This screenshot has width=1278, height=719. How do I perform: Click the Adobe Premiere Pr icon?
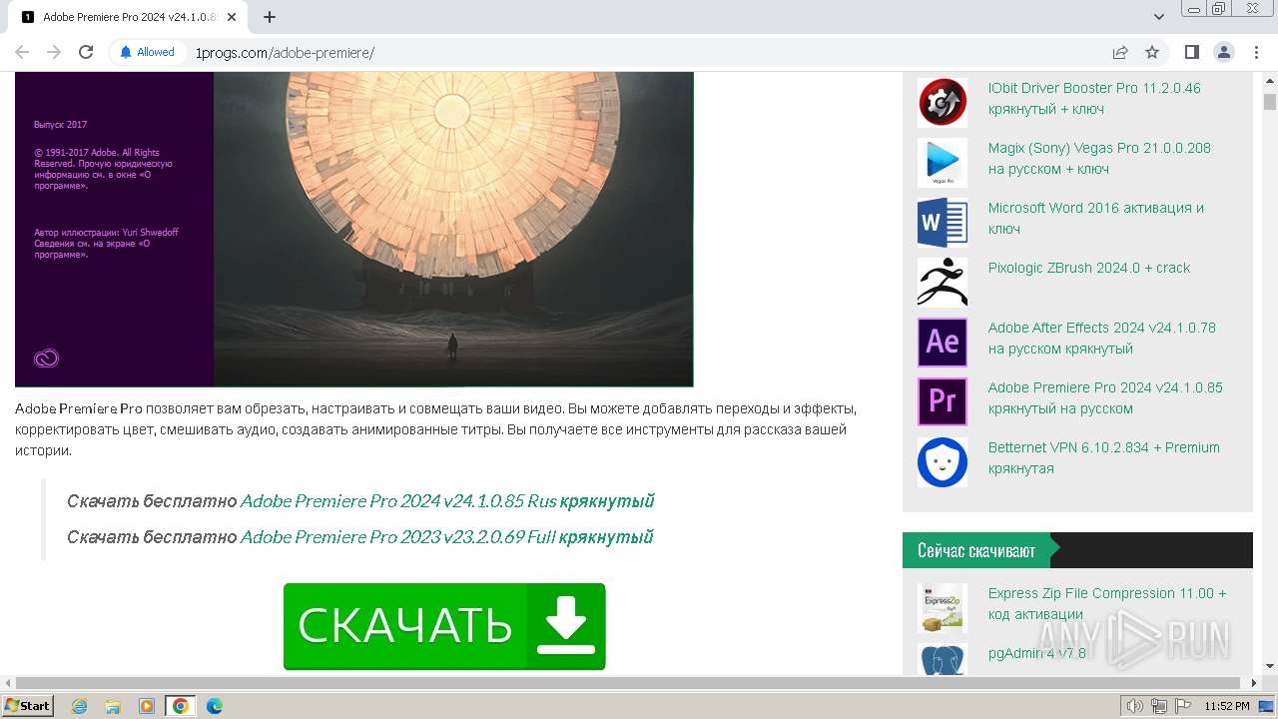[x=943, y=402]
